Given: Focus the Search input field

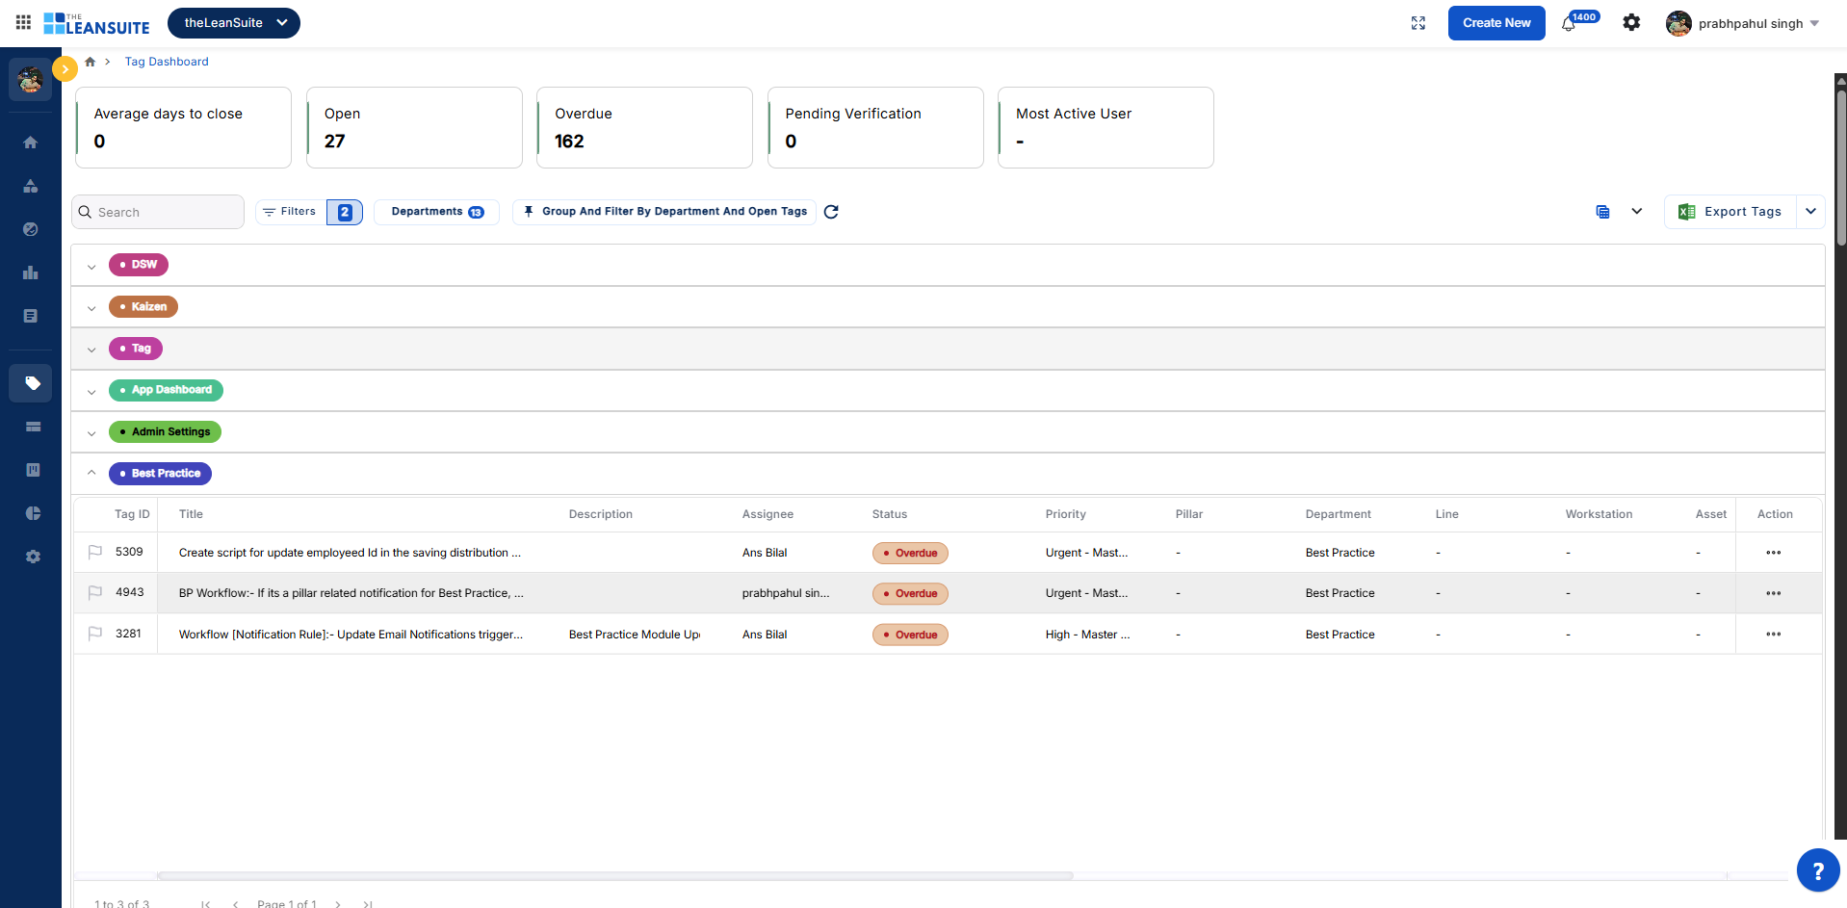Looking at the screenshot, I should [x=158, y=212].
